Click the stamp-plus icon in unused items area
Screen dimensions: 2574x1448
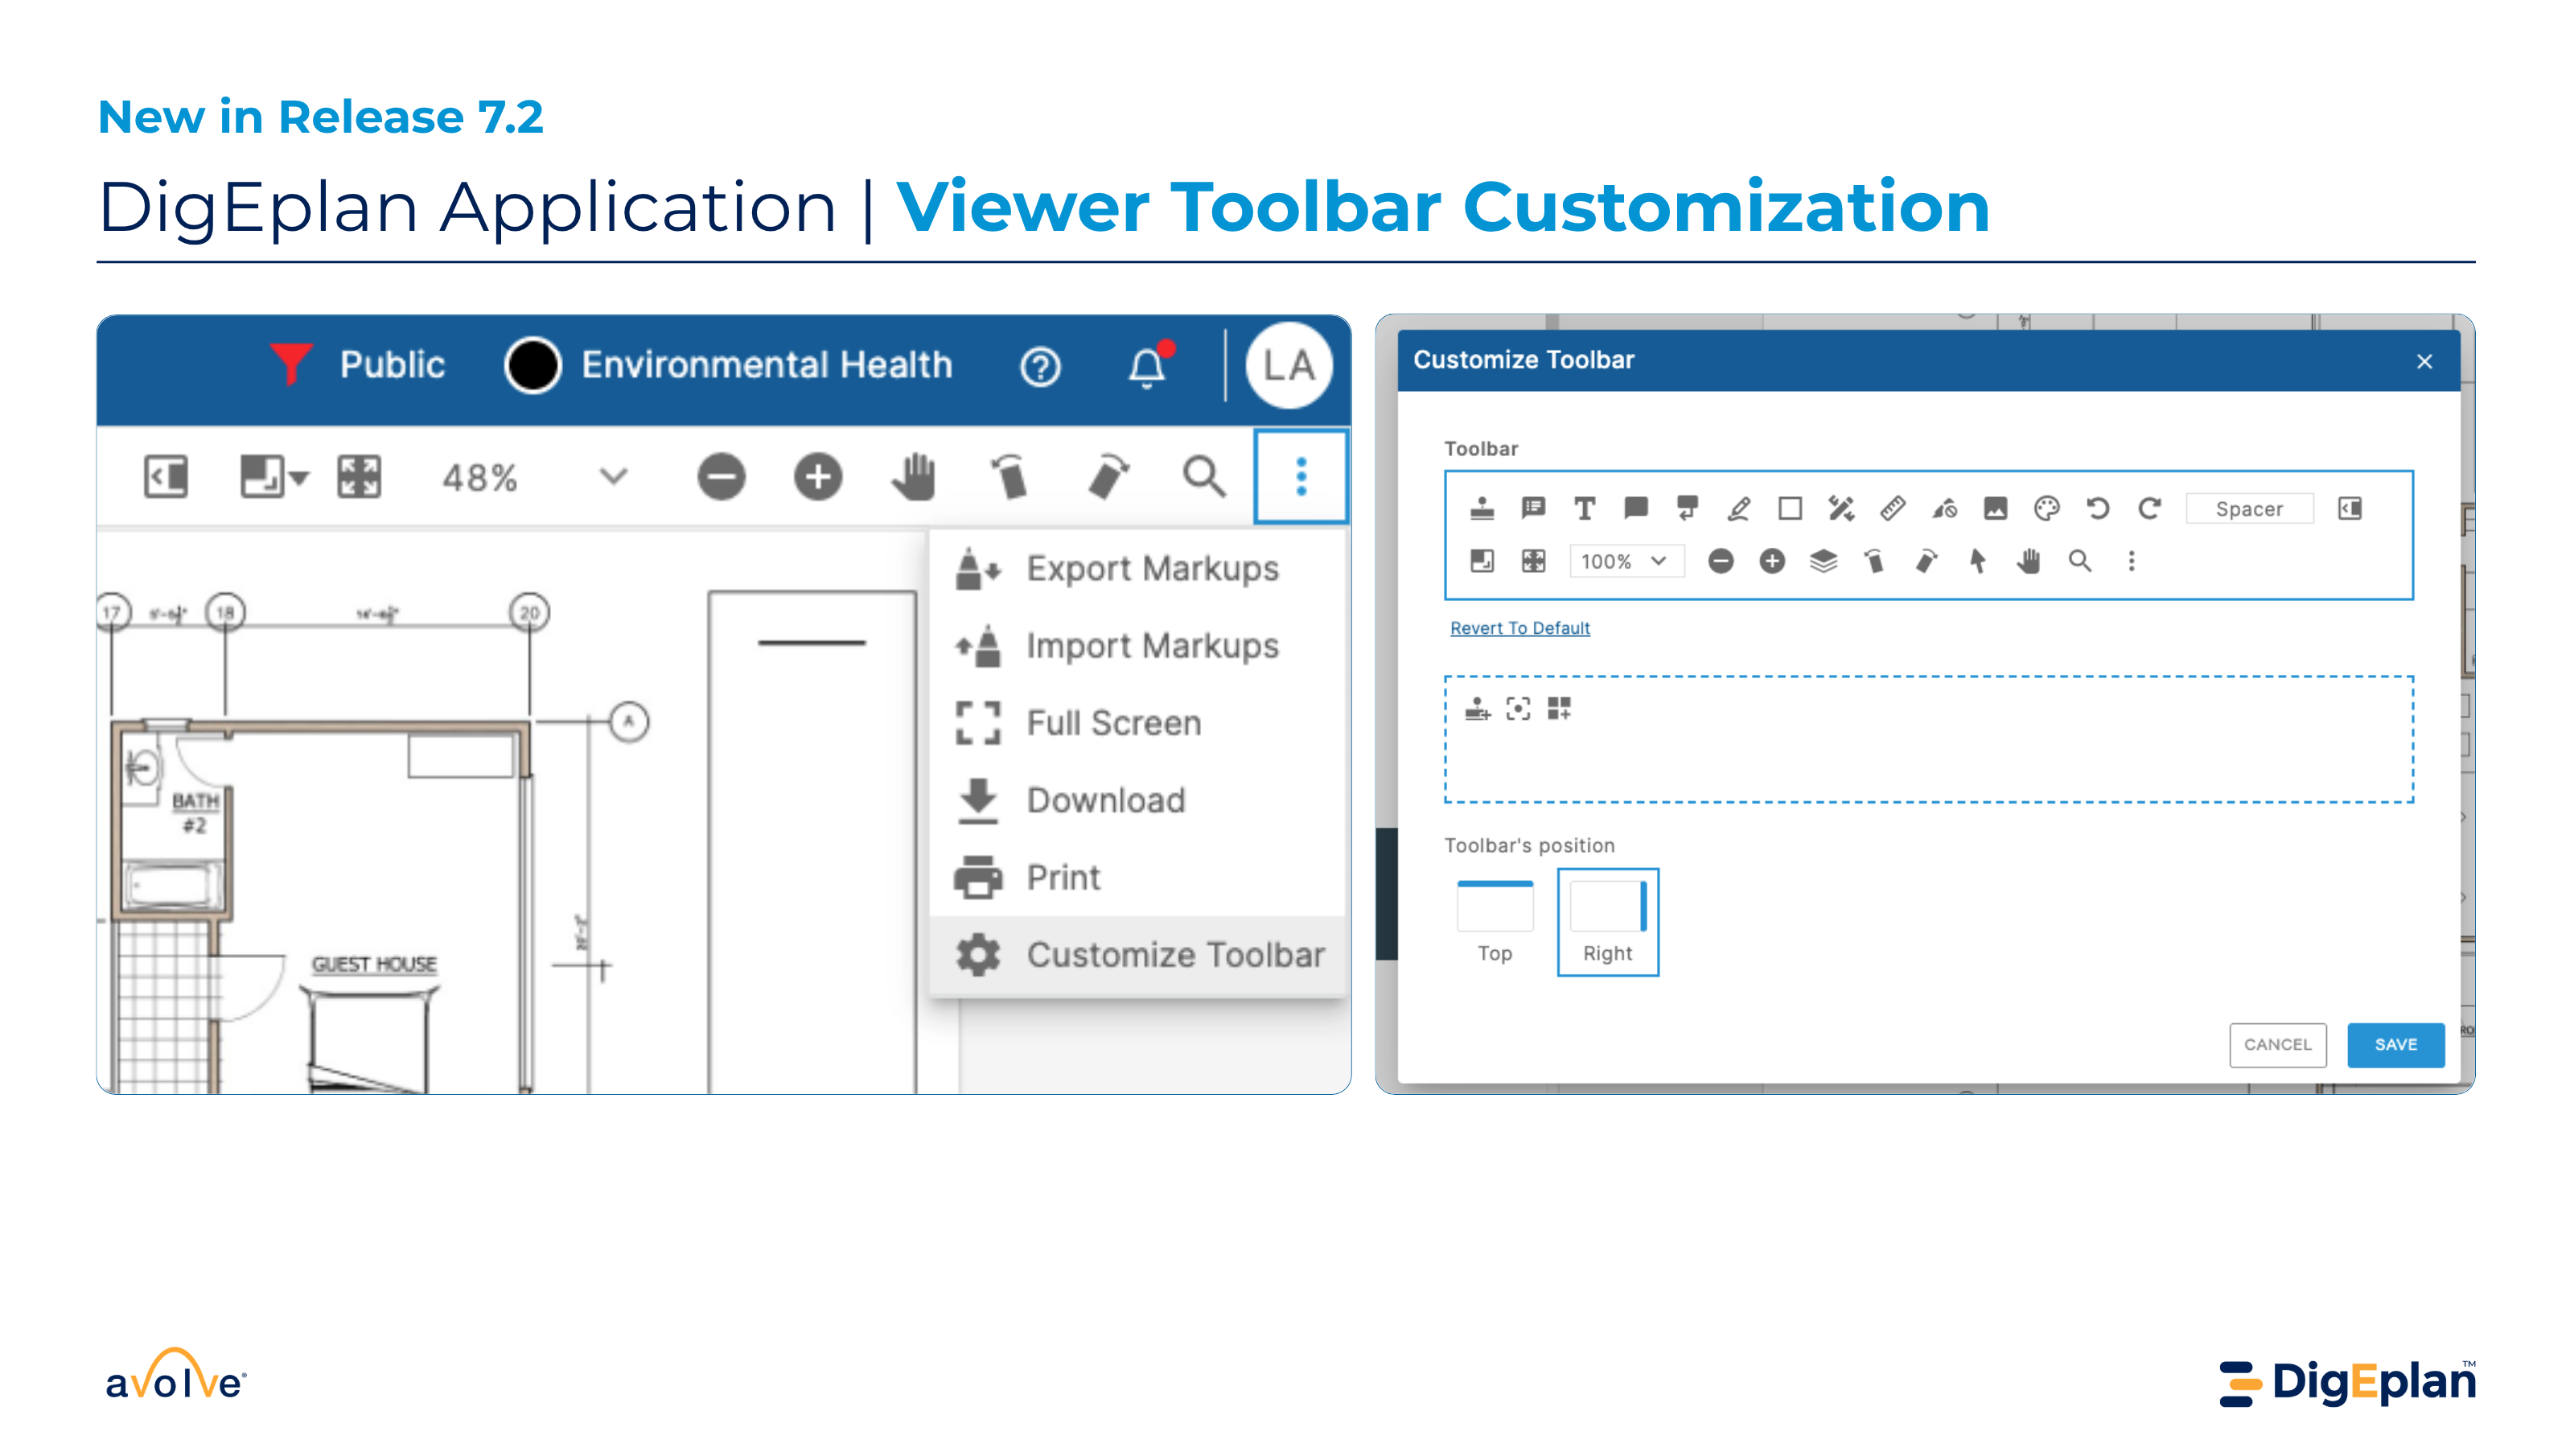[x=1477, y=709]
